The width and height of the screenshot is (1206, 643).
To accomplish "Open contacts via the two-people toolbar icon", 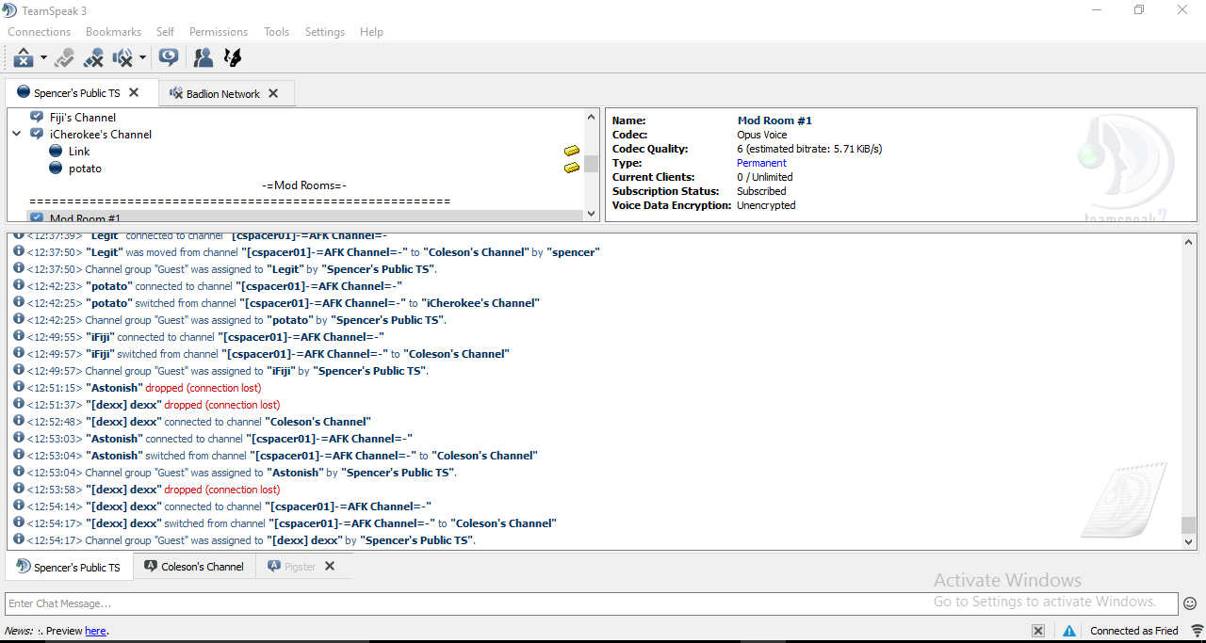I will coord(203,58).
